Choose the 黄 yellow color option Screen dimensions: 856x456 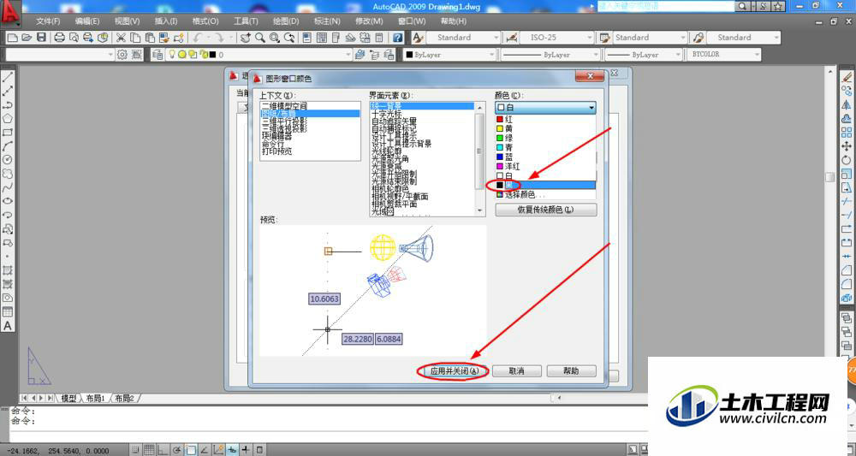pos(545,128)
